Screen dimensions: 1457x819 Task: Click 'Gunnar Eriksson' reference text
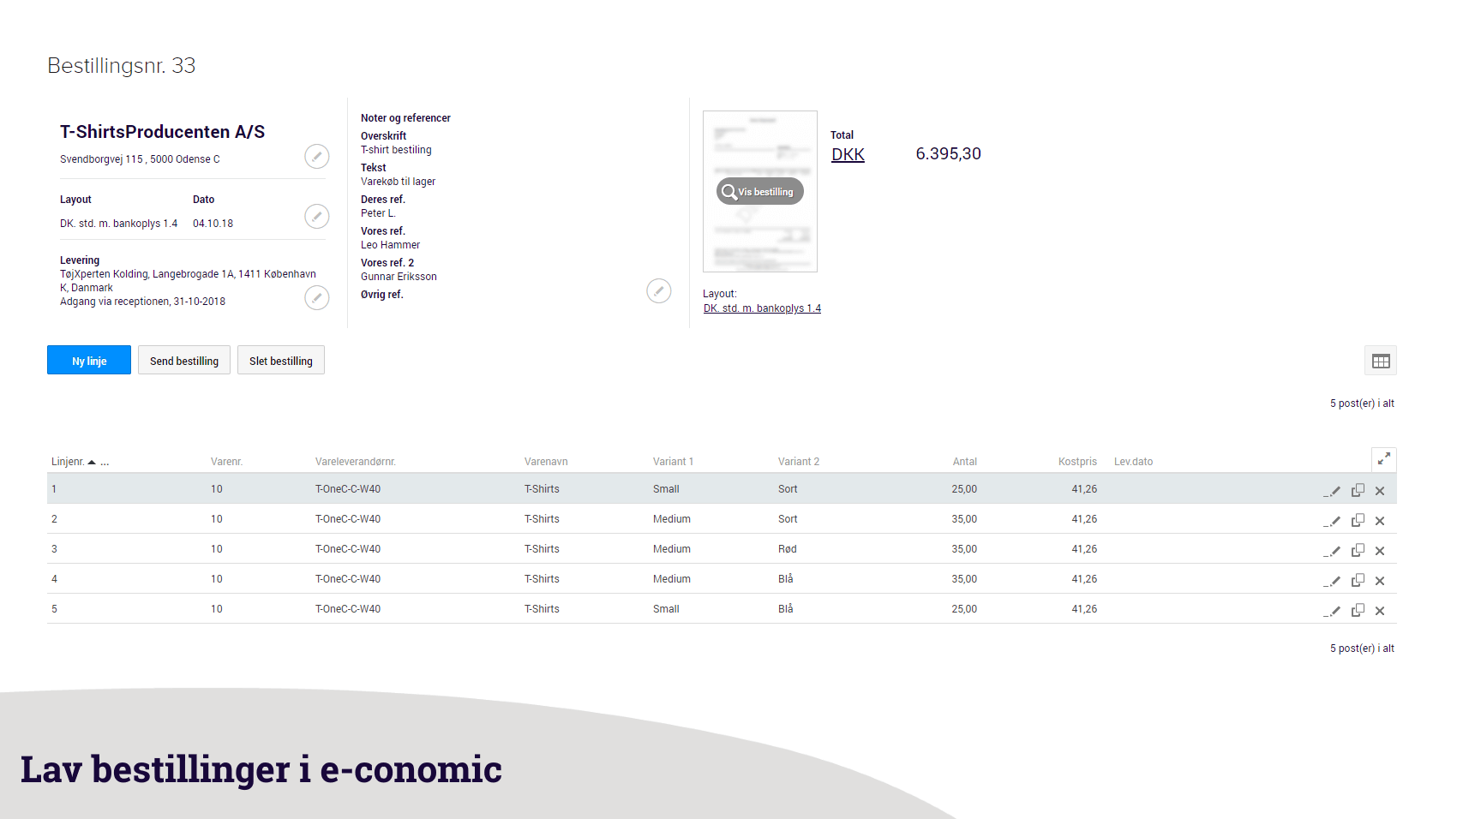click(399, 277)
